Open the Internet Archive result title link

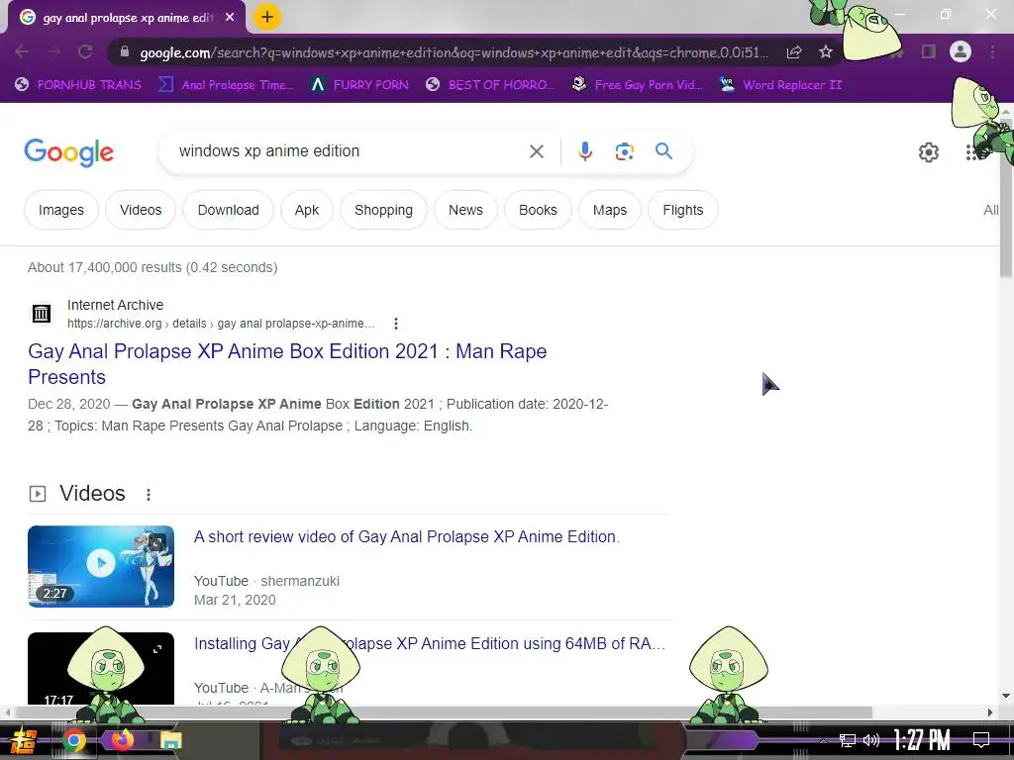coord(287,364)
